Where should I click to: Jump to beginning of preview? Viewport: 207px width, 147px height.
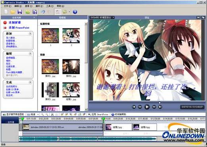pyautogui.click(x=134, y=107)
